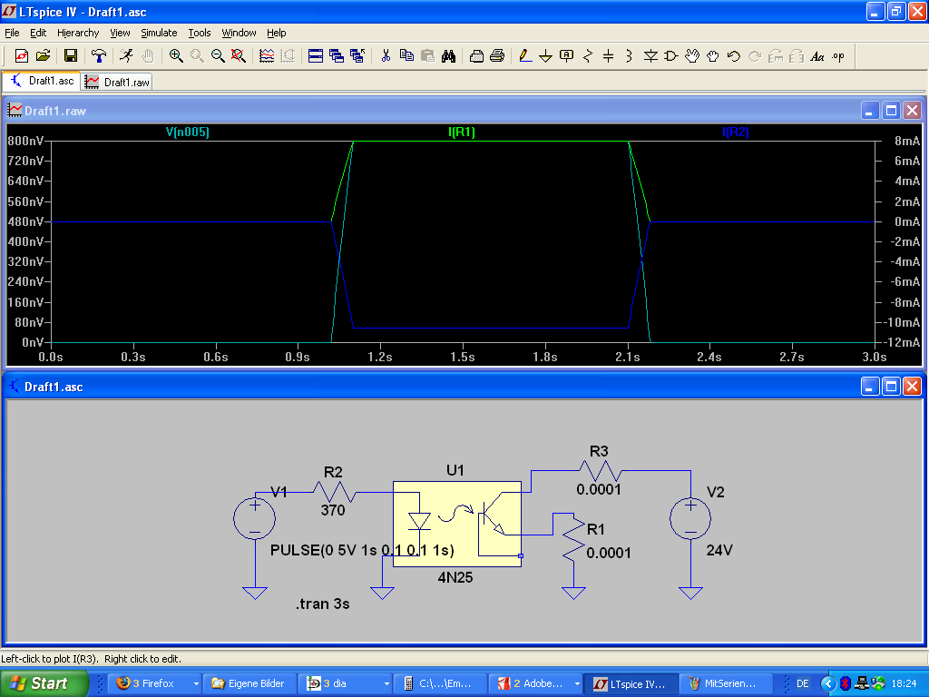
Task: Zoom out with the minus magnifier
Action: 218,55
